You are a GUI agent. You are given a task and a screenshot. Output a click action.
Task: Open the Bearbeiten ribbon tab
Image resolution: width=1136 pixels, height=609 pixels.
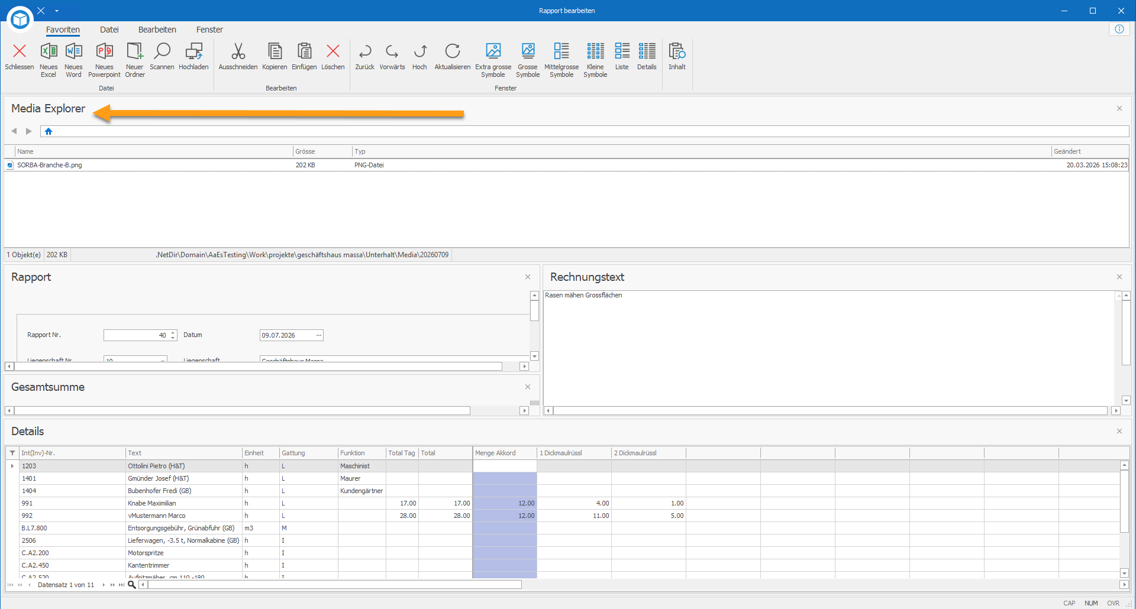click(x=157, y=30)
